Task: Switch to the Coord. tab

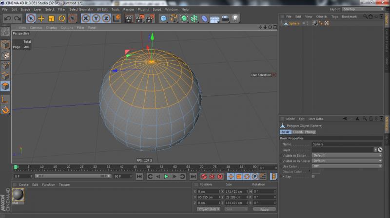Action: click(x=297, y=132)
